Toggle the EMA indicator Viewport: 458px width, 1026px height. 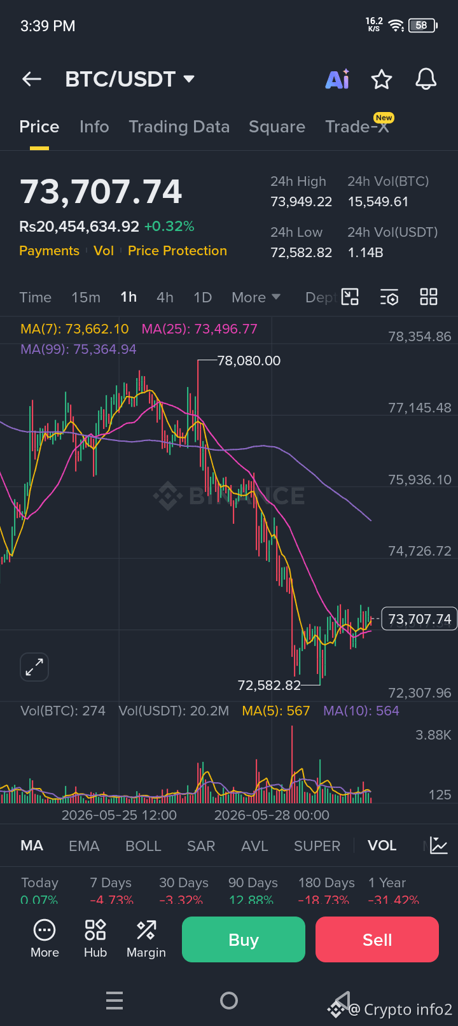[x=84, y=846]
